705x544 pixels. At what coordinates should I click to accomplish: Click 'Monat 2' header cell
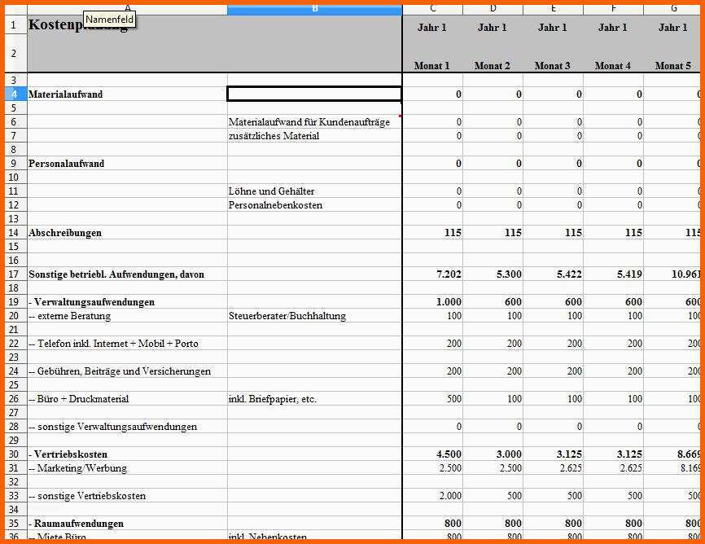(x=493, y=54)
